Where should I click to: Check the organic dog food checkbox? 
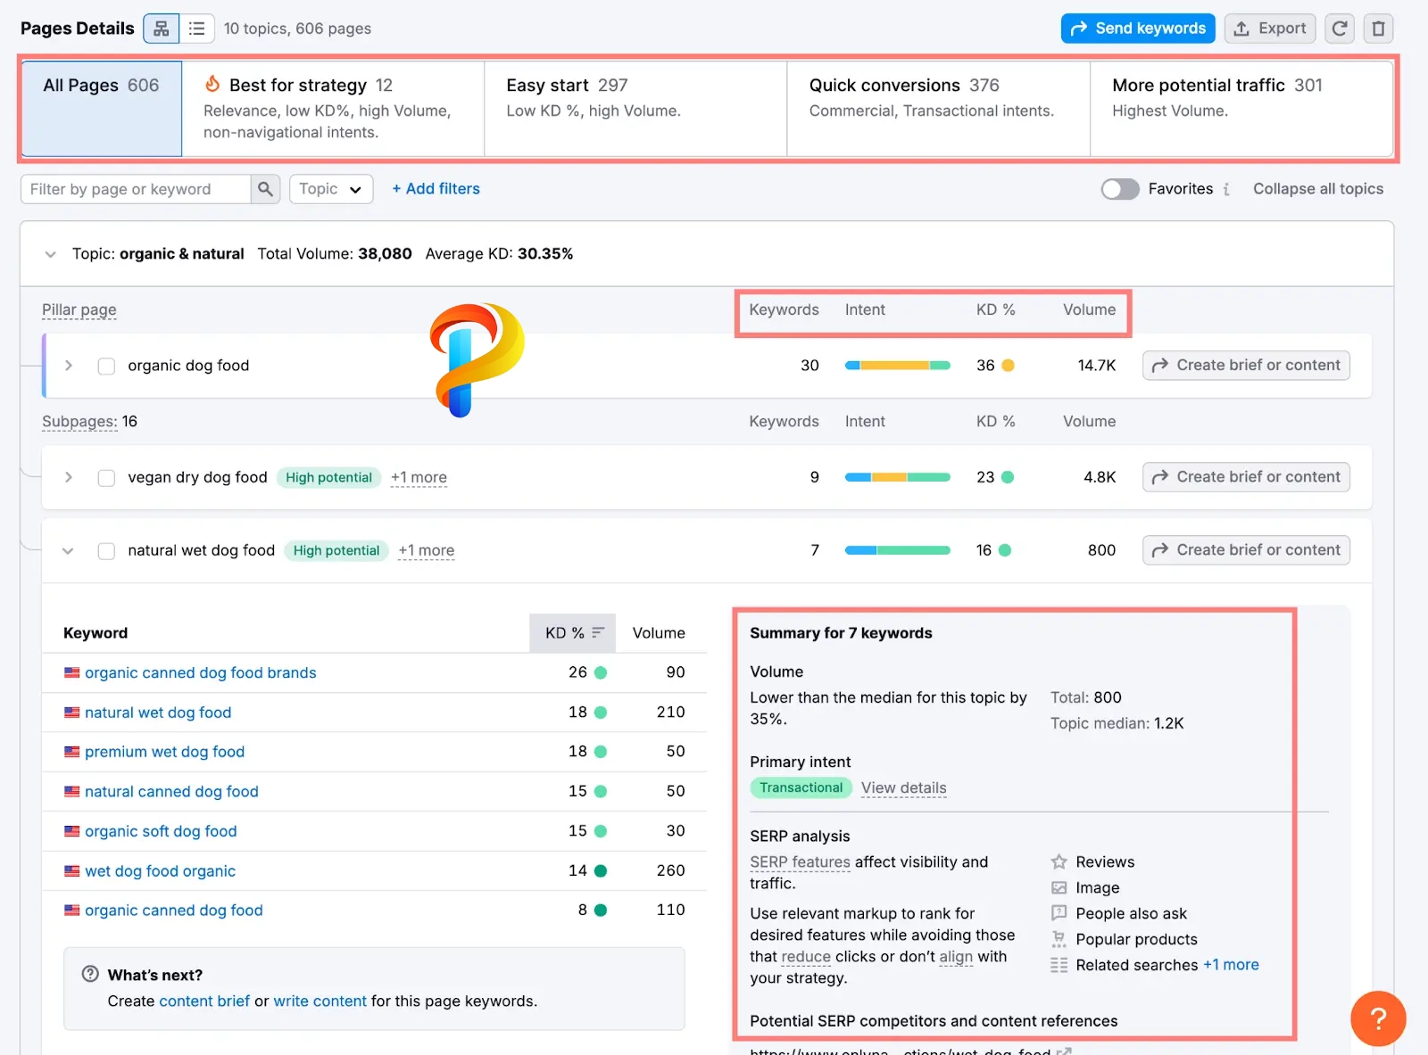pyautogui.click(x=106, y=366)
